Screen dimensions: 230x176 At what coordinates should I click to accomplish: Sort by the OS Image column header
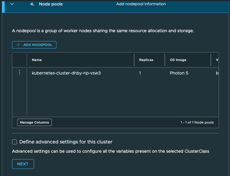click(178, 60)
